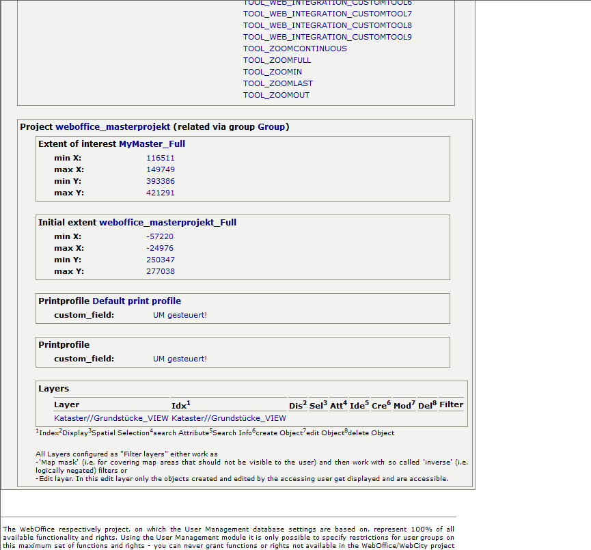591x550 pixels.
Task: Click the Del column header
Action: [x=427, y=405]
